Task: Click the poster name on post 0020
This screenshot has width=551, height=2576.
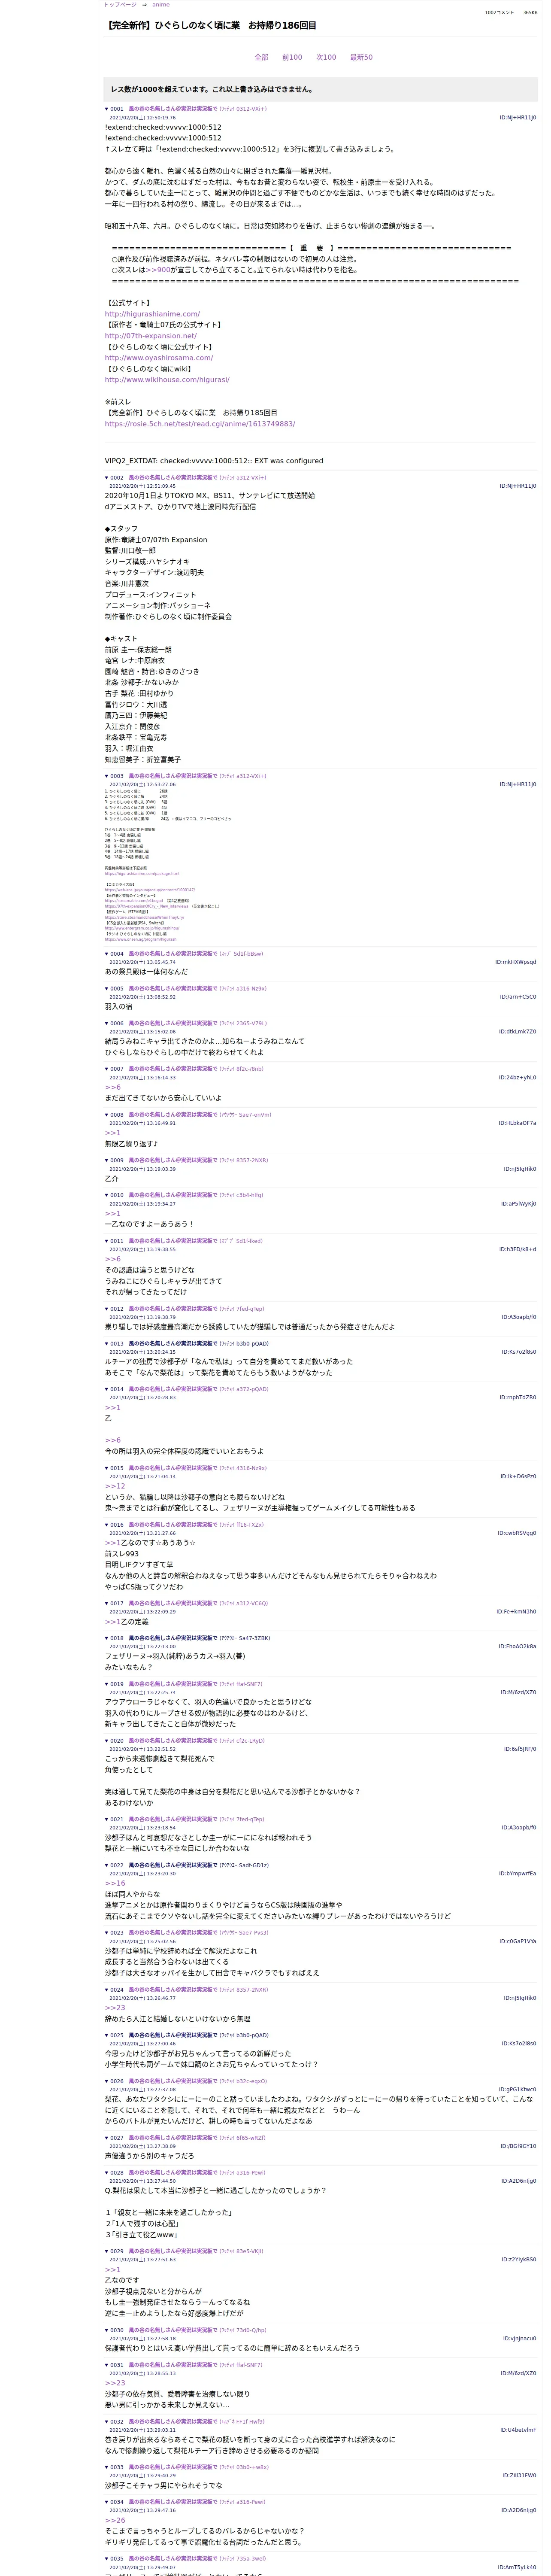Action: [172, 1741]
